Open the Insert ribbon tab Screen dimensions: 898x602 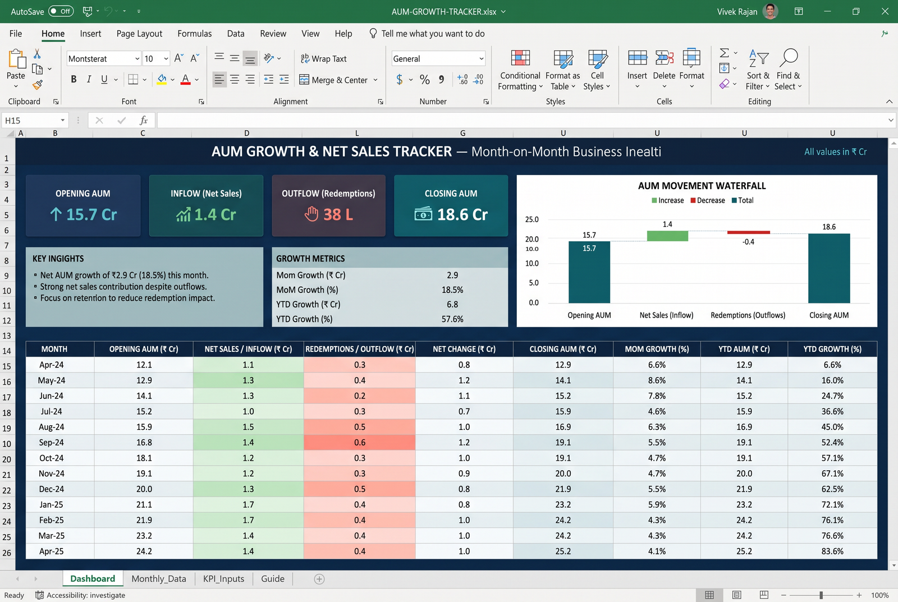[x=90, y=34]
